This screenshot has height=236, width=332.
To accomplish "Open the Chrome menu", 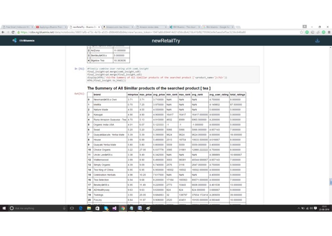I will pyautogui.click(x=329, y=32).
